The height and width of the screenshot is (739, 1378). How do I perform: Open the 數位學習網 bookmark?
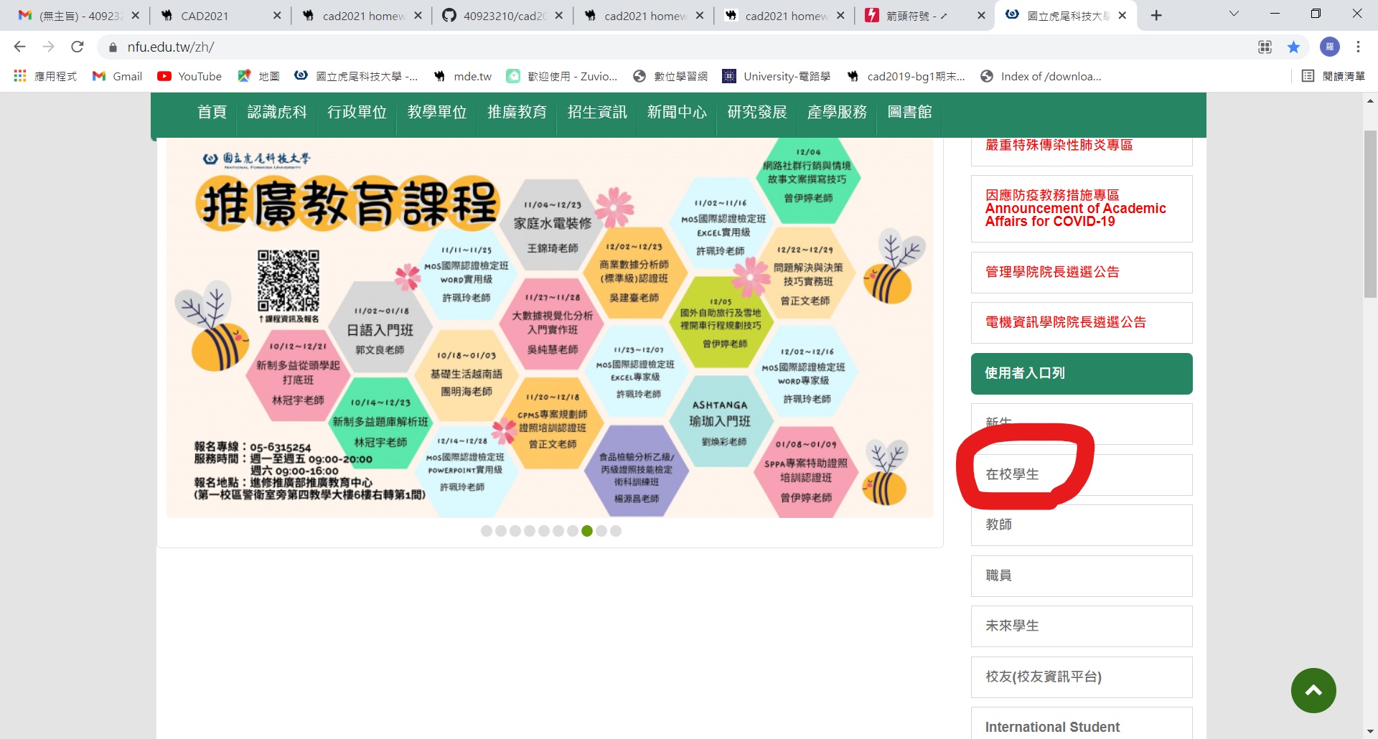click(x=670, y=76)
